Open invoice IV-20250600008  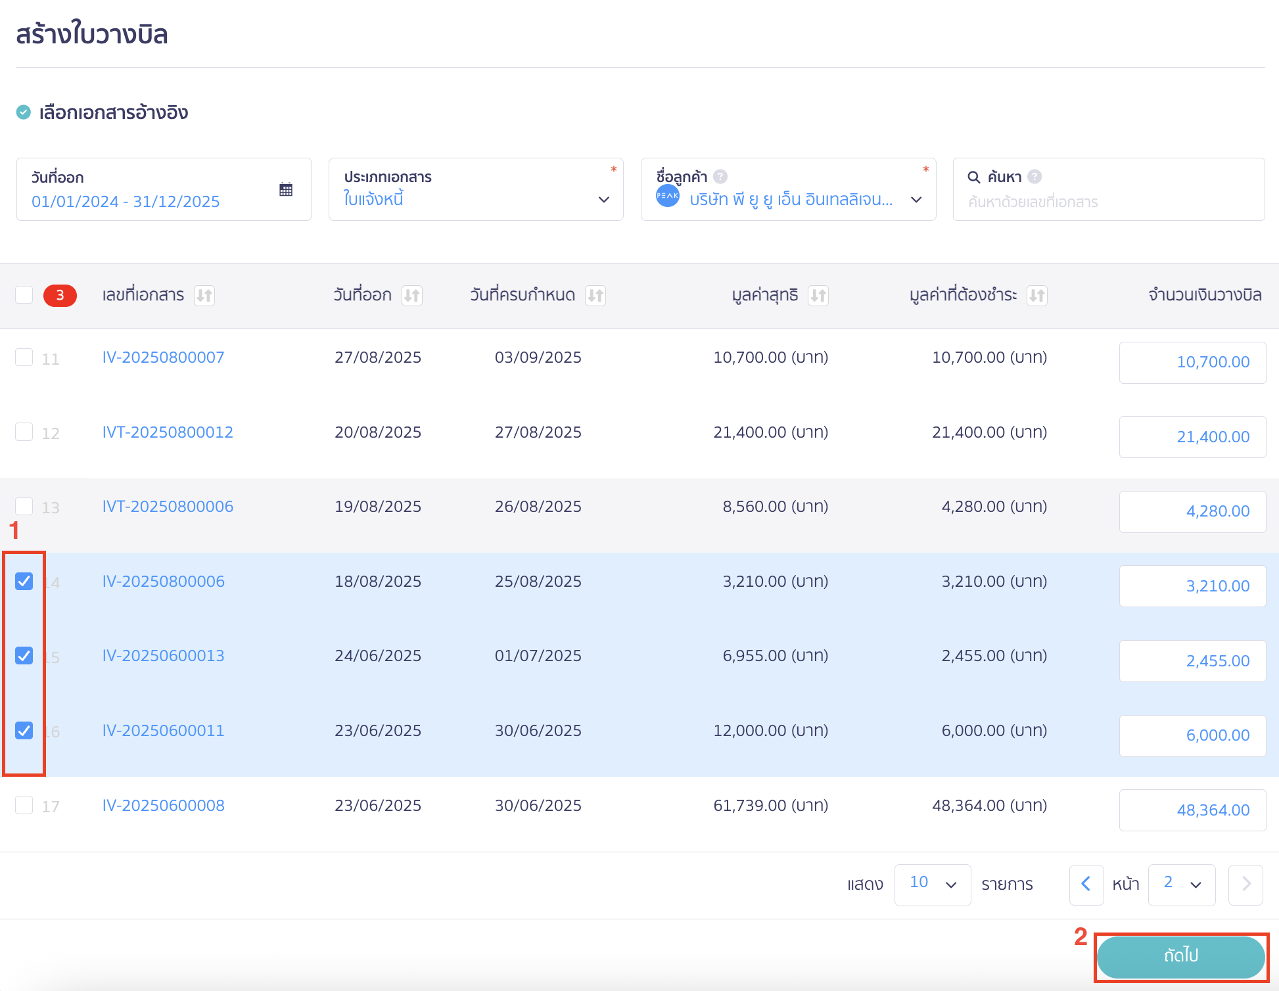(x=163, y=805)
